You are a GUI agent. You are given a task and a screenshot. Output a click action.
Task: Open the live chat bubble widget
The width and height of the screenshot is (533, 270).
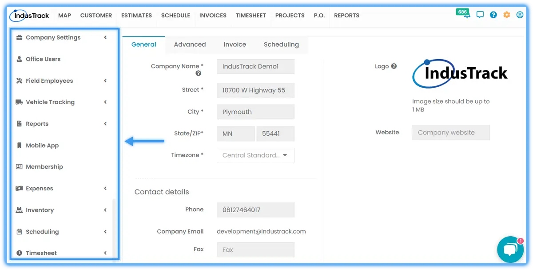pyautogui.click(x=510, y=250)
